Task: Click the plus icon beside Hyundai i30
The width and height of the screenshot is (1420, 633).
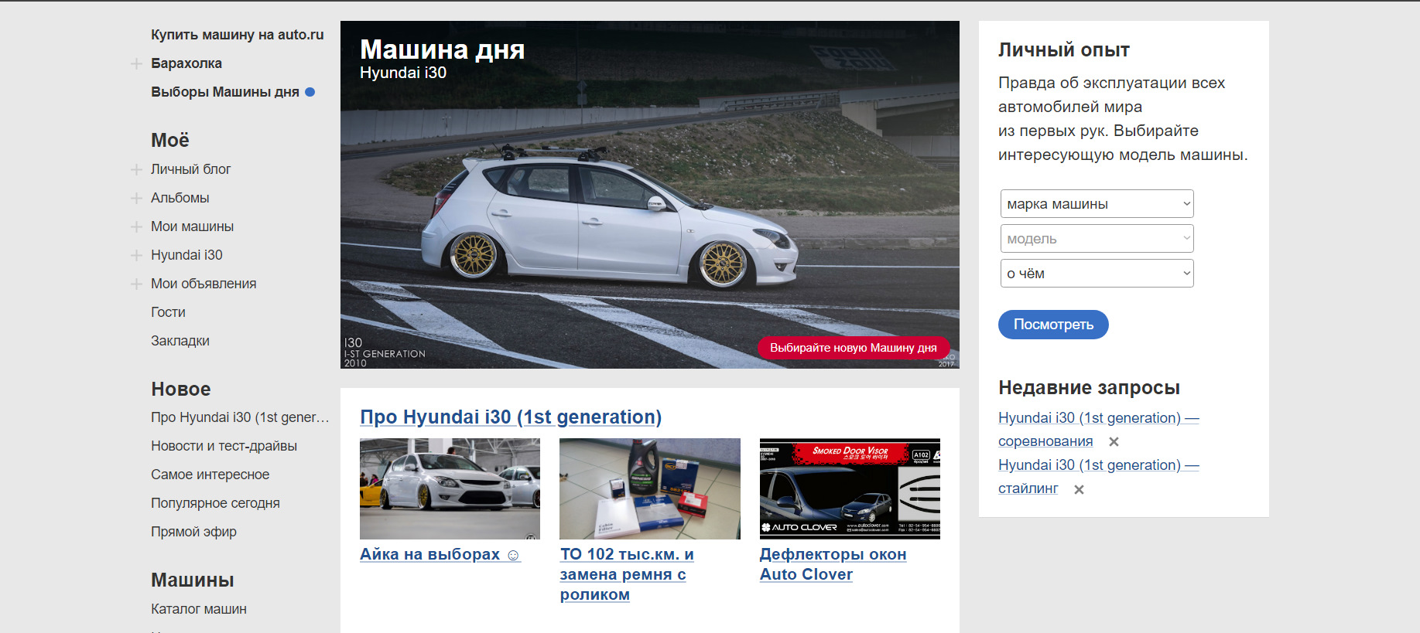Action: (136, 255)
